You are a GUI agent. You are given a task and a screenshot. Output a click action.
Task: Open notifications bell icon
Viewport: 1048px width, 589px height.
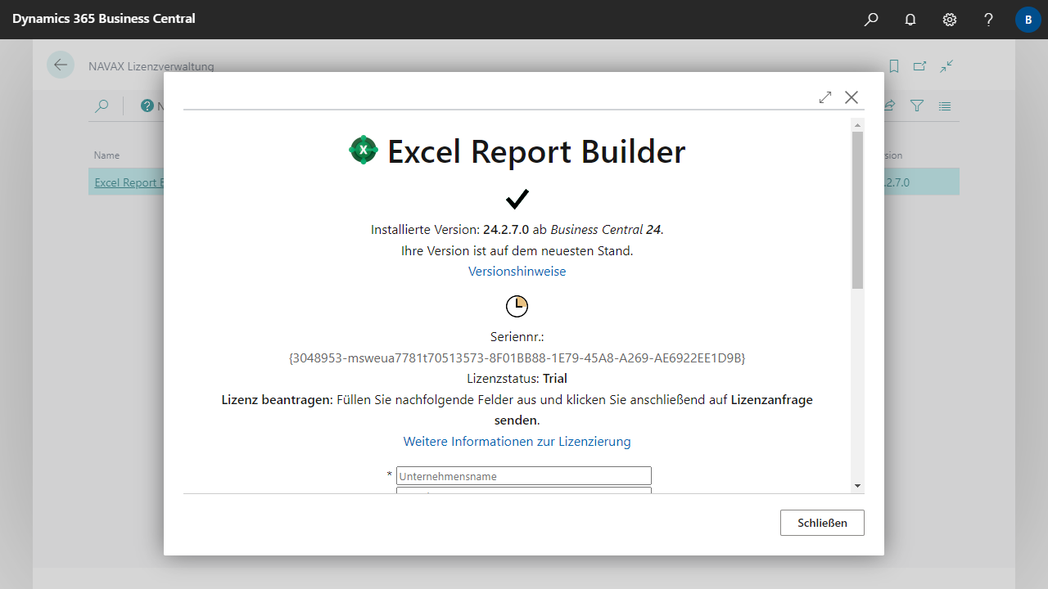pos(910,20)
